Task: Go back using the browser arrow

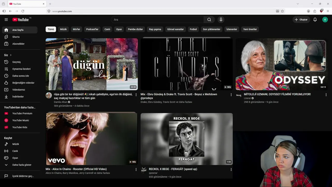Action: pyautogui.click(x=10, y=11)
